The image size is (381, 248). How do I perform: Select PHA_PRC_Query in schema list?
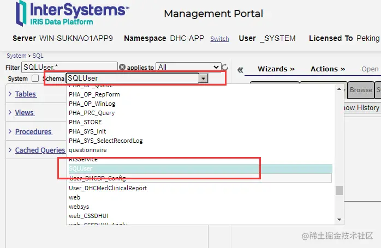pos(92,113)
